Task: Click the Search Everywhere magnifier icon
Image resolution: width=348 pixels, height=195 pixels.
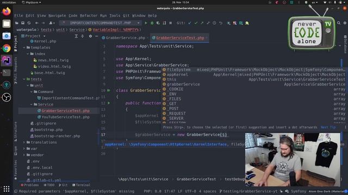Action: click(339, 23)
